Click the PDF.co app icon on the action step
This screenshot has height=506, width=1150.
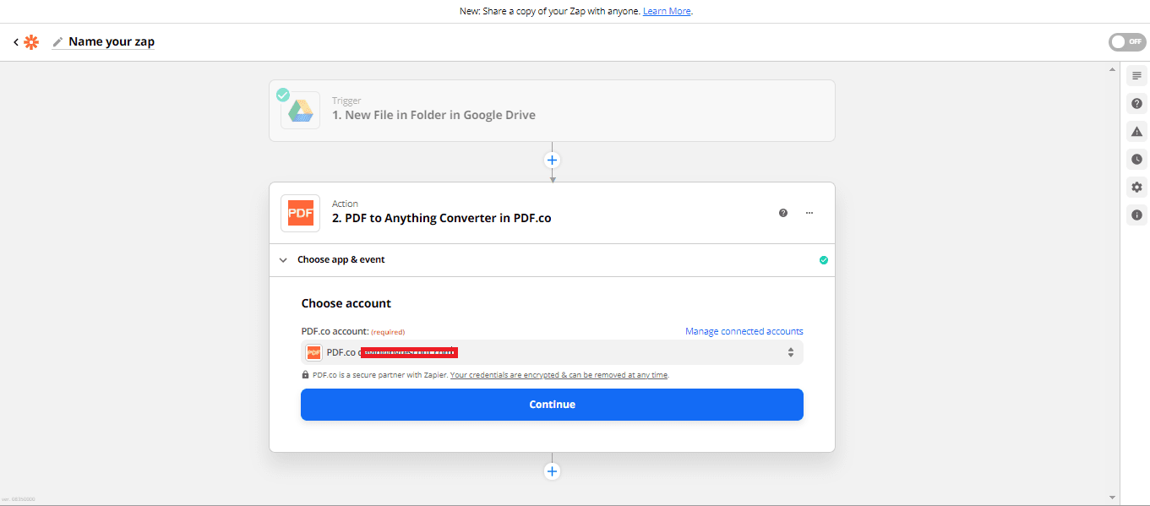(x=300, y=213)
